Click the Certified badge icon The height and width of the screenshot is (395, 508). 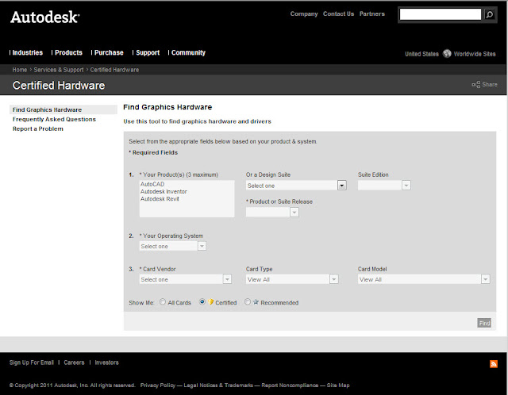(x=211, y=301)
